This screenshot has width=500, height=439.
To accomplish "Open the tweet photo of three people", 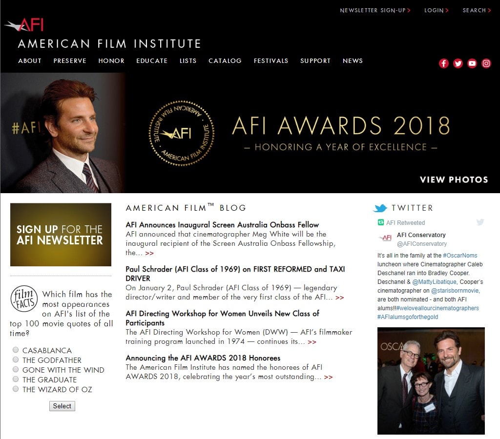I will 431,380.
